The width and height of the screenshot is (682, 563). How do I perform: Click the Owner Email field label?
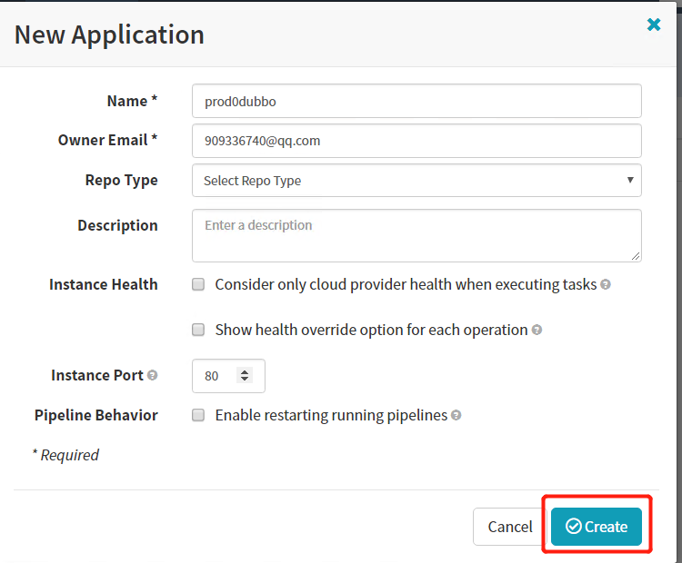tap(107, 140)
